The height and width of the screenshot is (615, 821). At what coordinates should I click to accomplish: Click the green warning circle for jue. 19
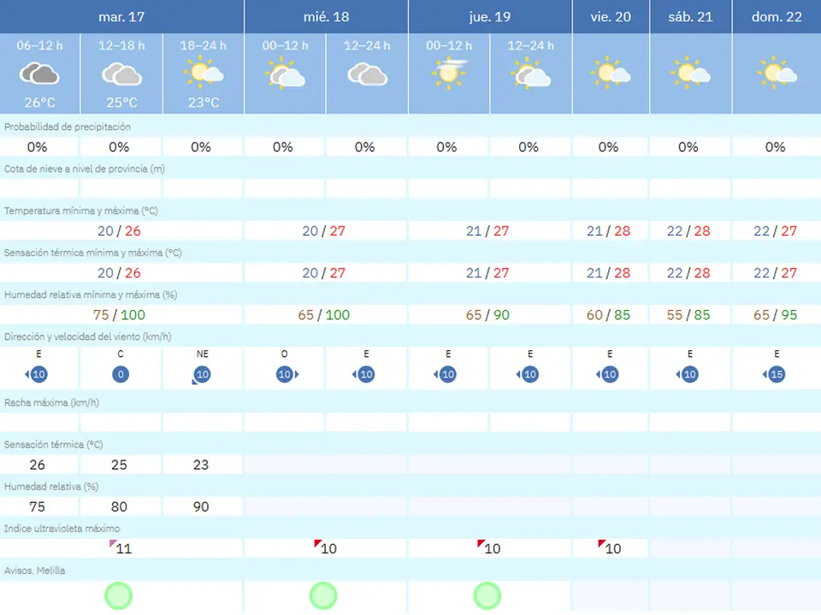487,595
